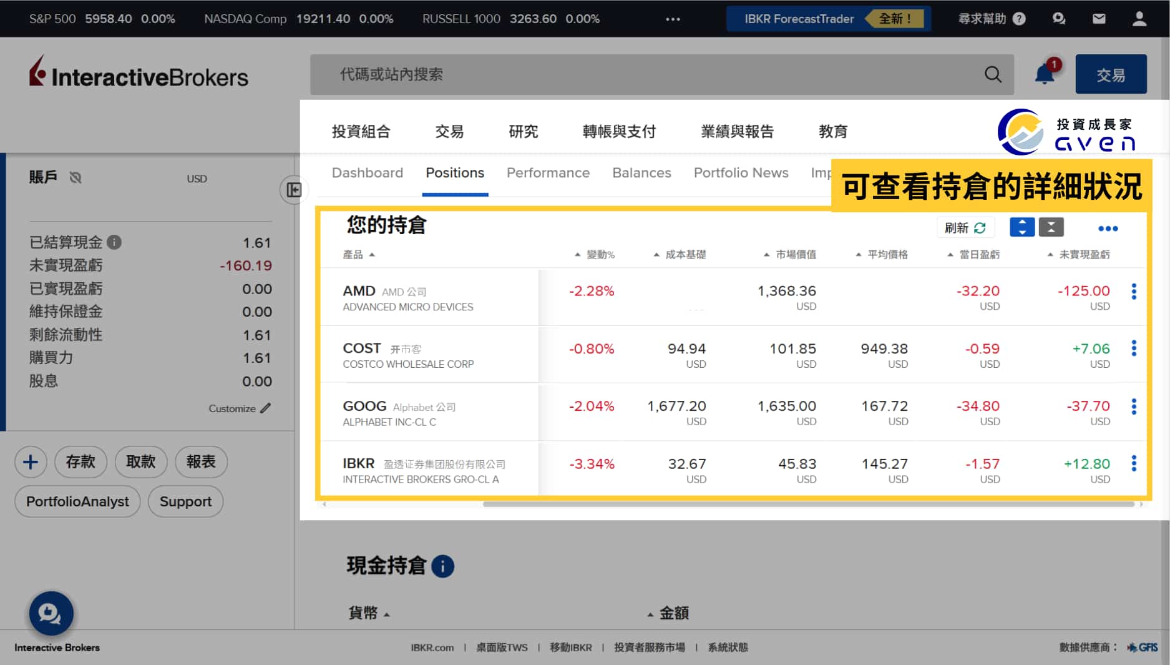Open the chat support icon in top bar
Viewport: 1170px width, 665px height.
click(1059, 19)
